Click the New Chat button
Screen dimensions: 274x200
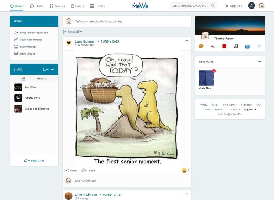tap(34, 161)
